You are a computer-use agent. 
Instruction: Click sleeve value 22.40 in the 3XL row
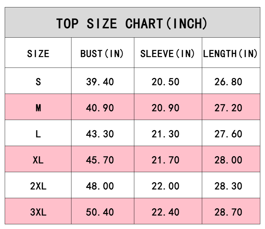pos(165,212)
